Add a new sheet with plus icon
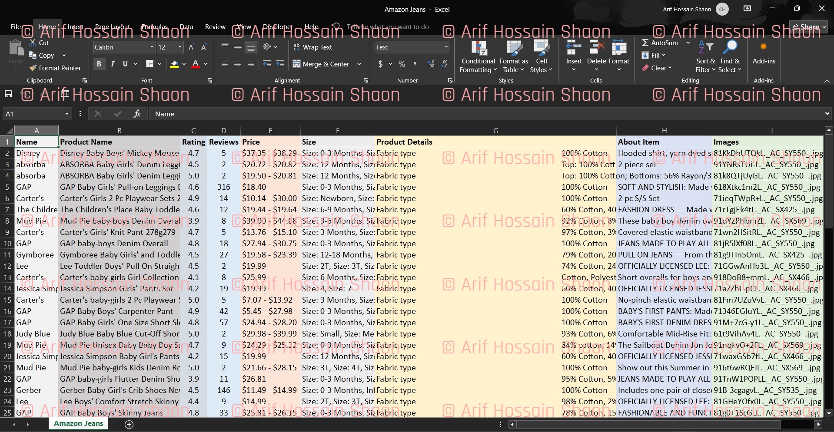Screen dimensions: 834x432 129,424
